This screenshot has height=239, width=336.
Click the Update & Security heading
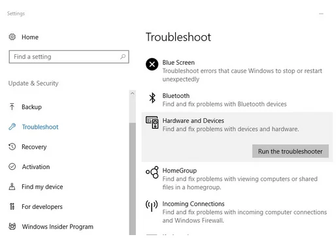point(33,83)
